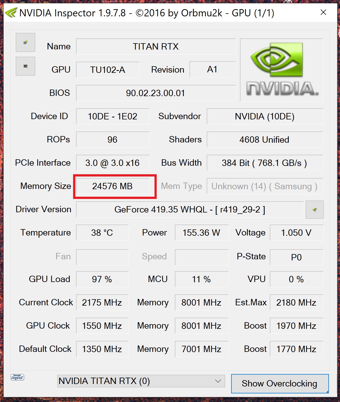Image resolution: width=340 pixels, height=402 pixels.
Task: Click the BIOS version 90.02.23.00.01 field
Action: point(156,93)
